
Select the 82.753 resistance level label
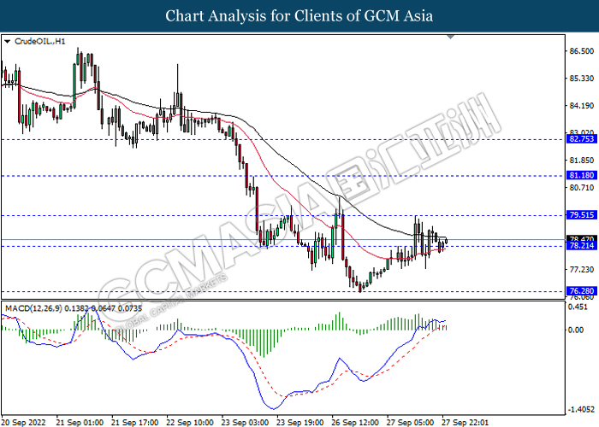tap(581, 138)
